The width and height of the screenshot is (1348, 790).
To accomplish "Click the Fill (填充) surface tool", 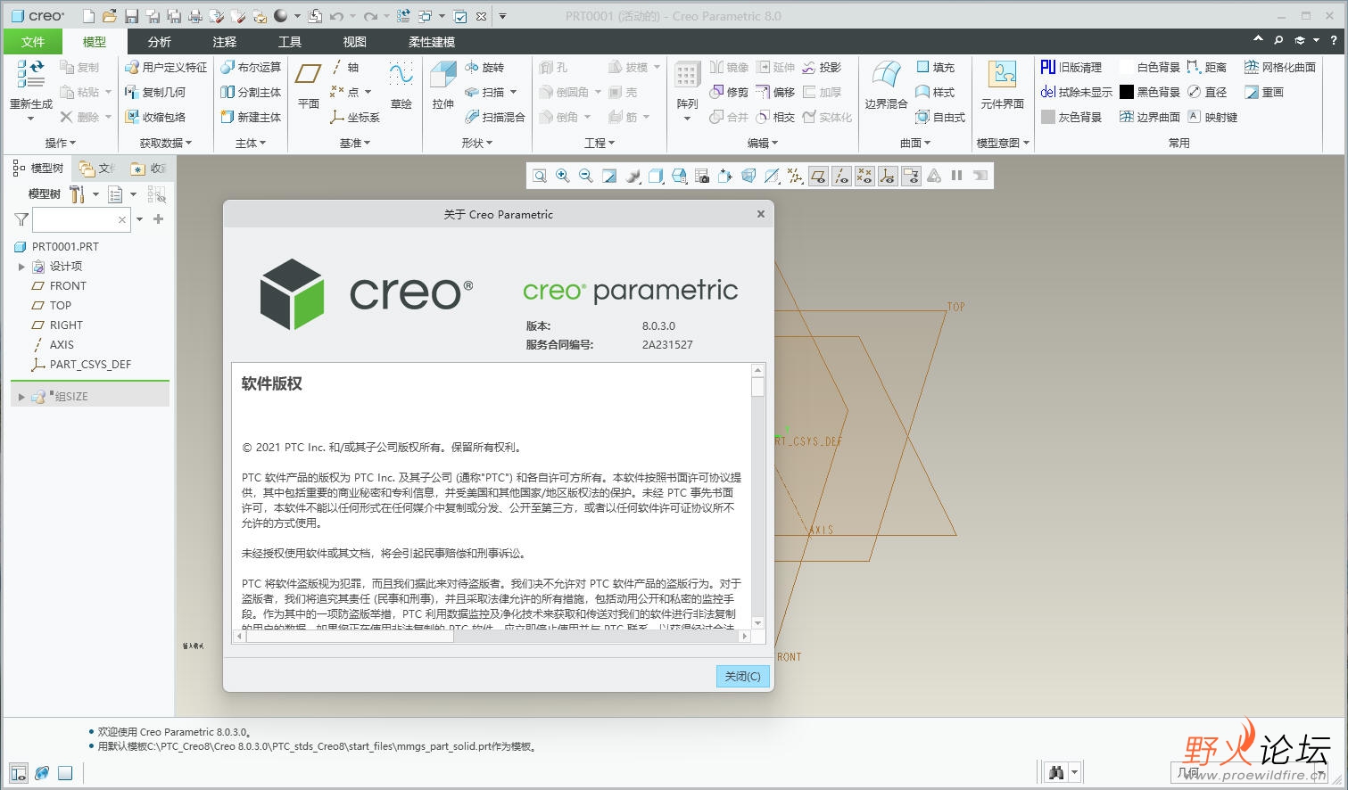I will tap(935, 67).
